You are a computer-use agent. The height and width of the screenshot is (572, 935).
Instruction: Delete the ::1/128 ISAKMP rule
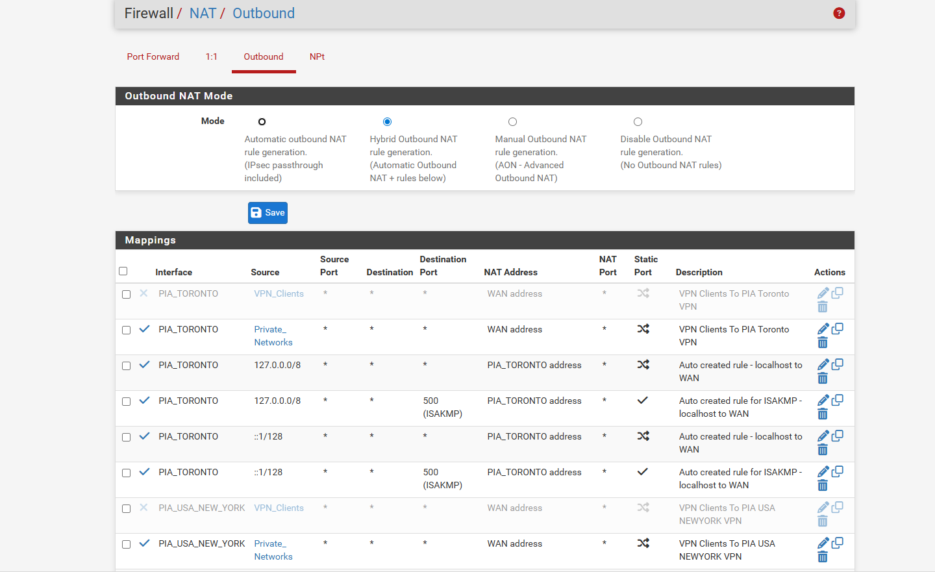(x=823, y=486)
